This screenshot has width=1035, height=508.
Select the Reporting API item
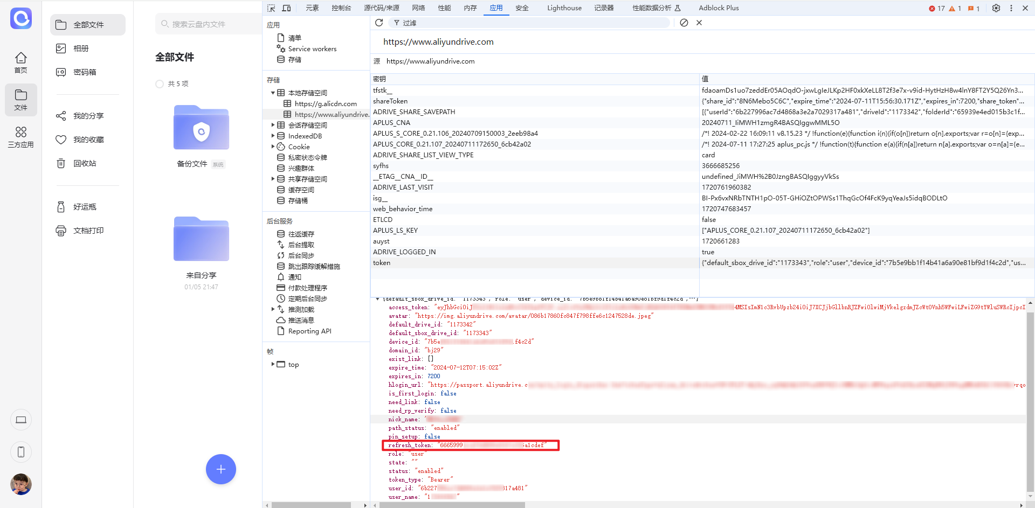click(x=309, y=331)
